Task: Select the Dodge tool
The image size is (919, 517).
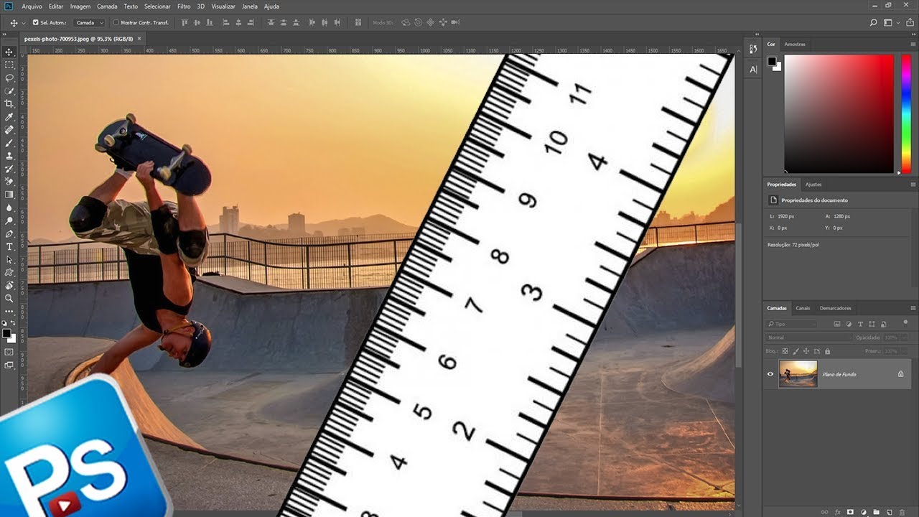Action: (x=9, y=220)
